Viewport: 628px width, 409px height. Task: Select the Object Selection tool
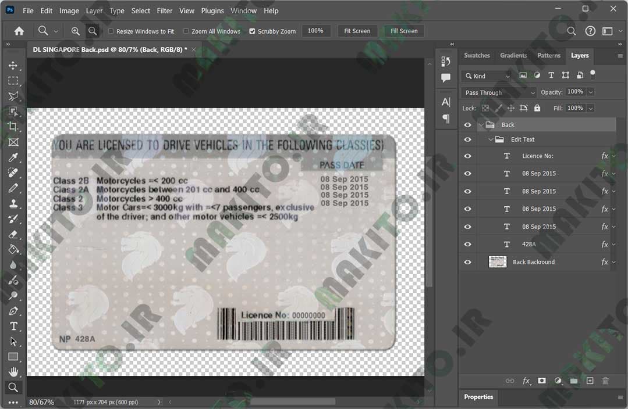tap(13, 112)
